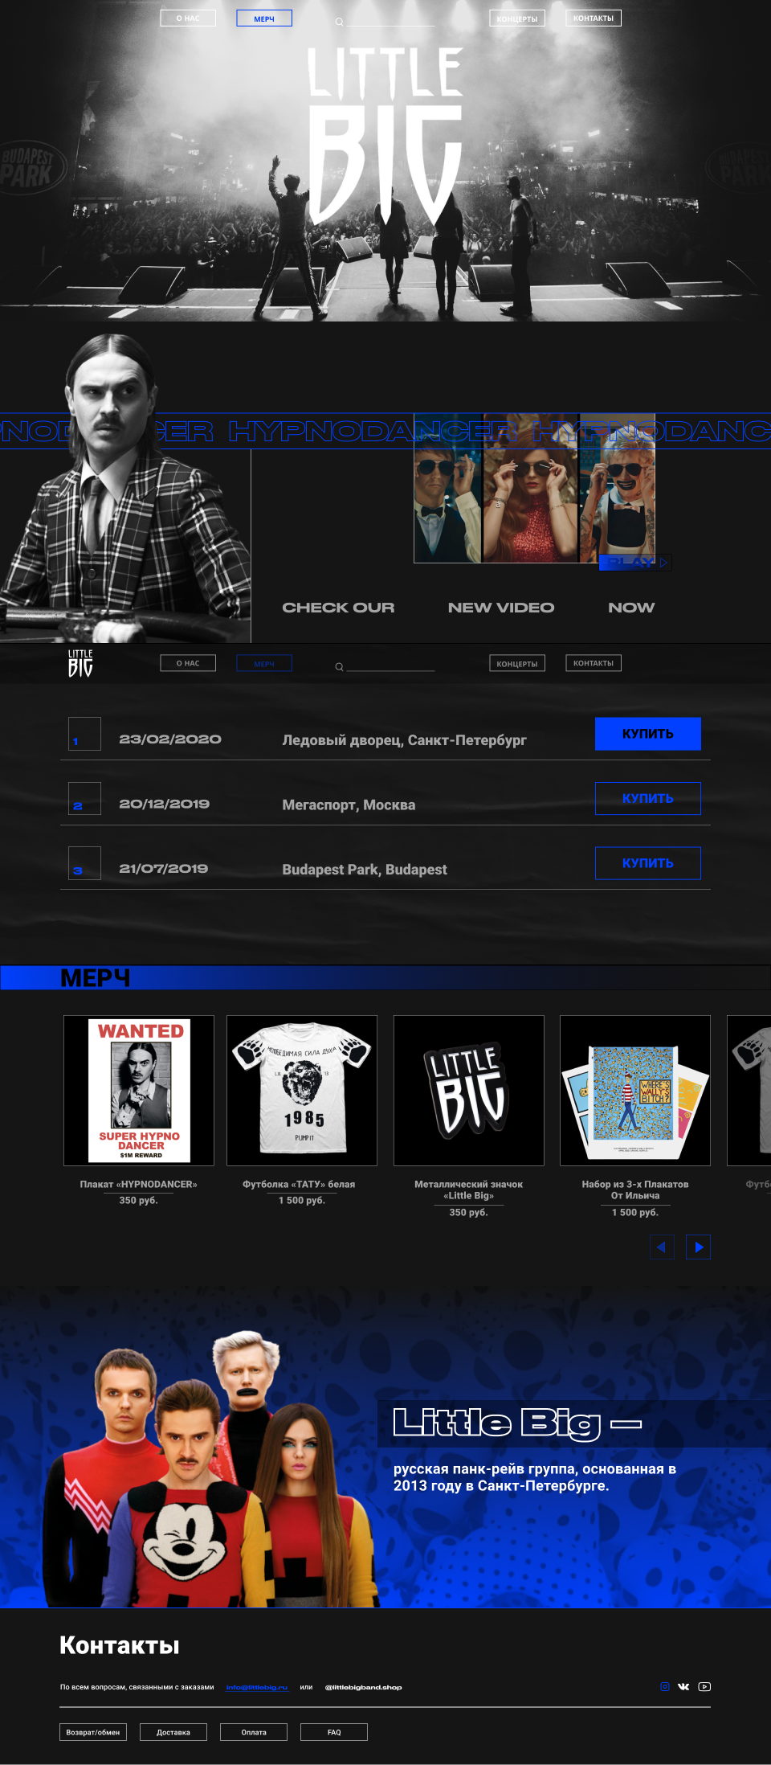Image resolution: width=771 pixels, height=1765 pixels.
Task: Select concert number box 3
Action: coord(84,863)
